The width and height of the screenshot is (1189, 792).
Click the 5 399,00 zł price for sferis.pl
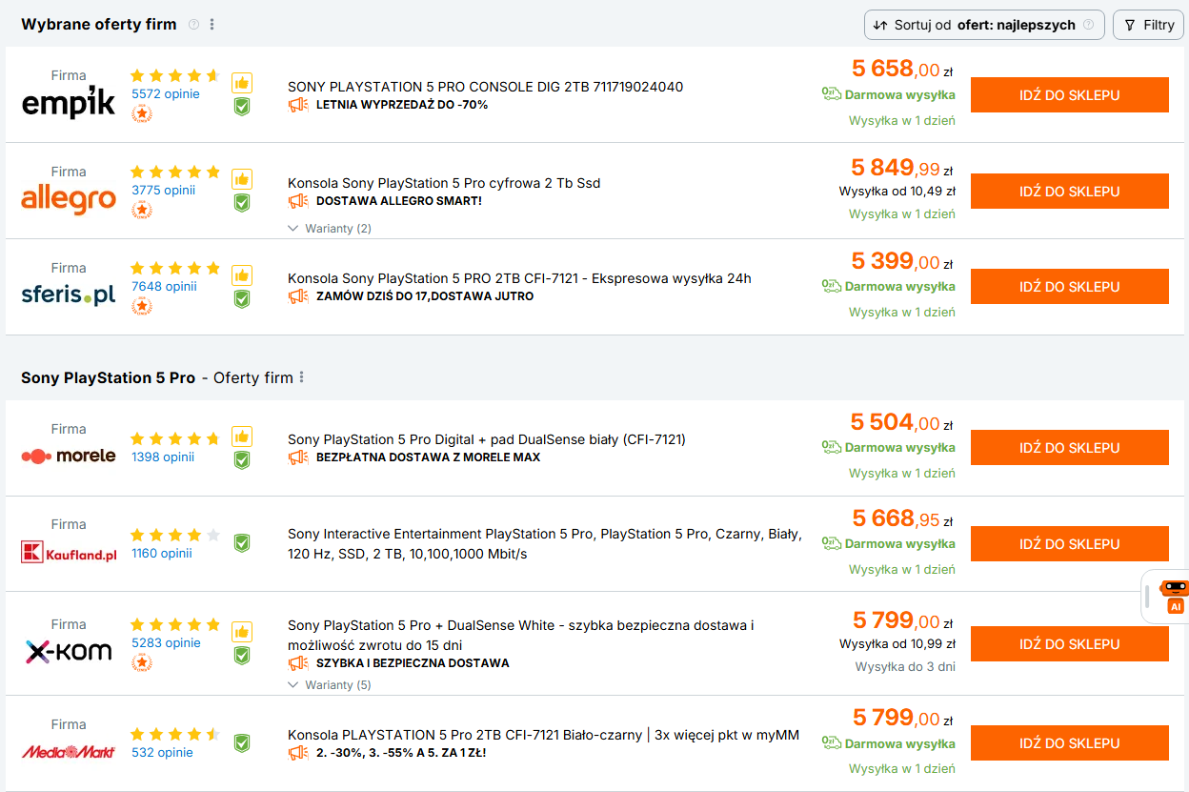(x=902, y=260)
